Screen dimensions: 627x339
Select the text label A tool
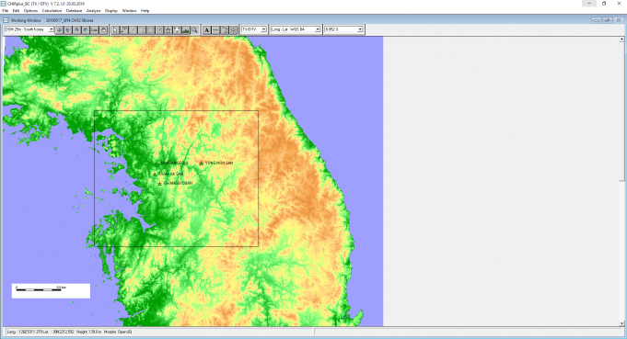206,30
